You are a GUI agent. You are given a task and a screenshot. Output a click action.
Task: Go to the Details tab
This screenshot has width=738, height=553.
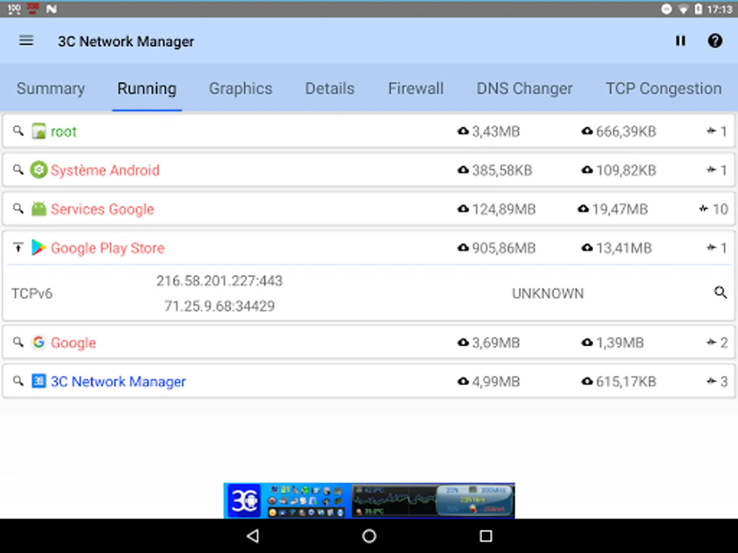(x=330, y=88)
